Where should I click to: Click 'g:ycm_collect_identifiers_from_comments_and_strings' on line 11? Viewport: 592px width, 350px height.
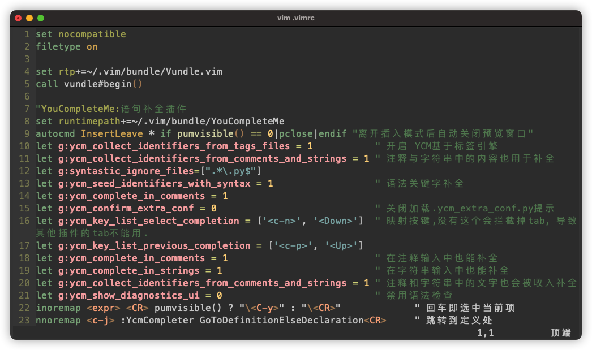coord(203,158)
